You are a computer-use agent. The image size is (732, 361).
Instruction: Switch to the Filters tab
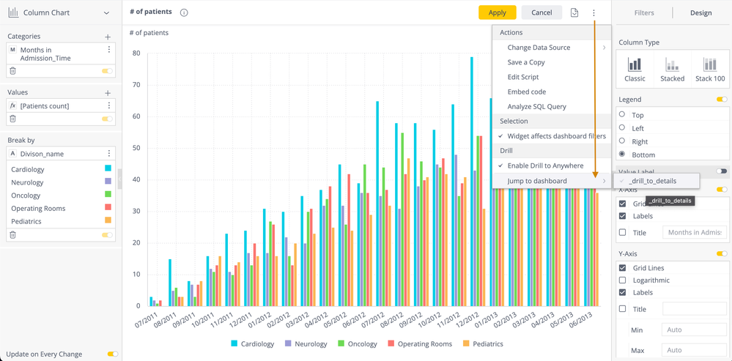click(644, 12)
